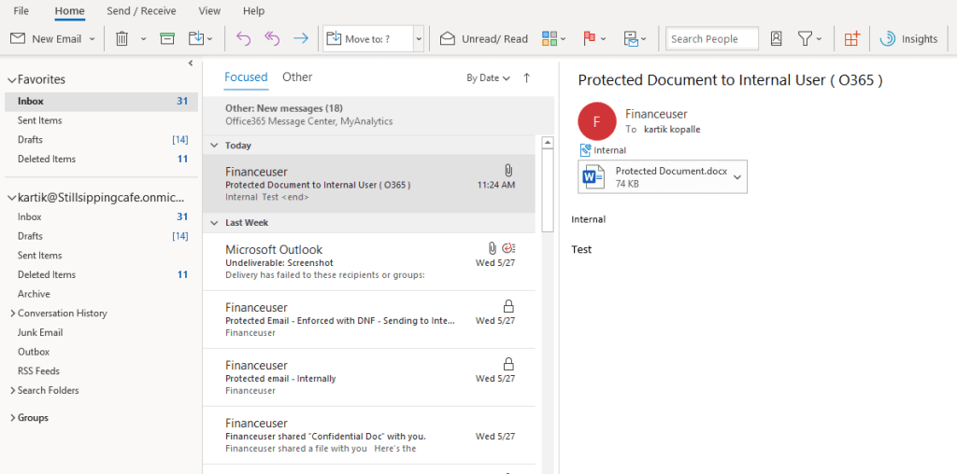This screenshot has width=957, height=474.
Task: Switch to the Other inbox tab
Action: coord(297,77)
